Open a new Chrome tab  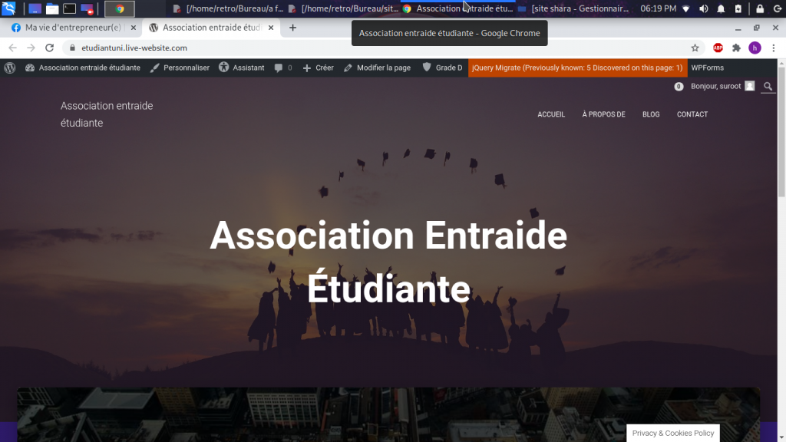292,28
